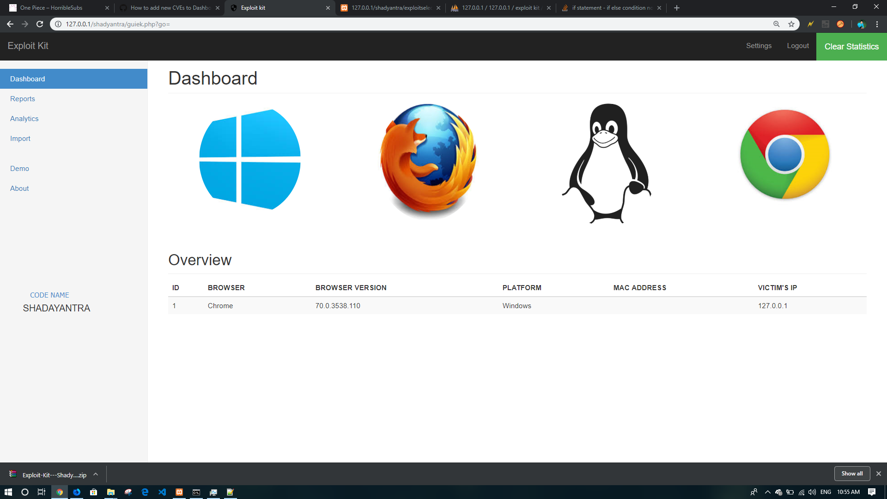Screen dimensions: 887x499
Task: Open Visual Studio Code from the taskbar
Action: (x=162, y=492)
